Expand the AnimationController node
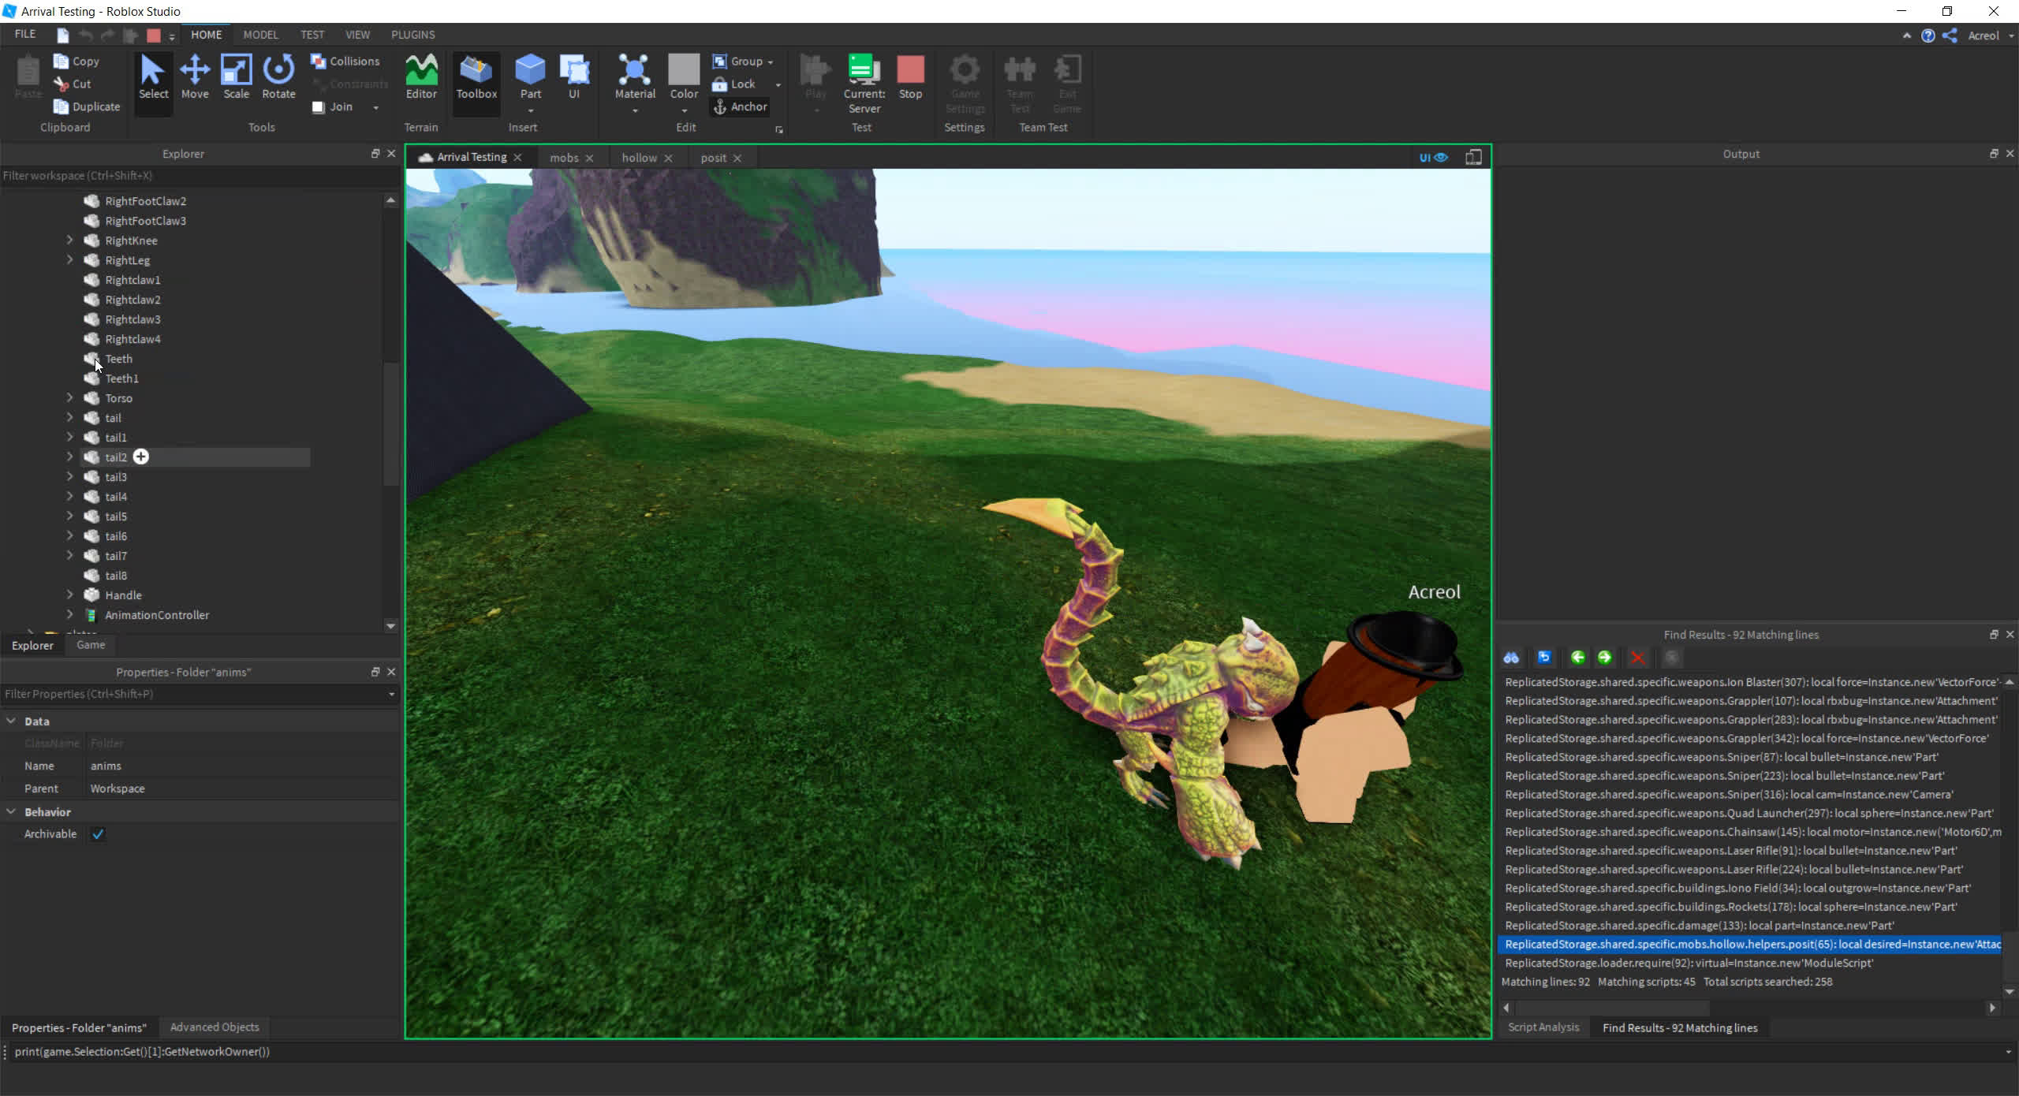Image resolution: width=2019 pixels, height=1096 pixels. pos(69,614)
